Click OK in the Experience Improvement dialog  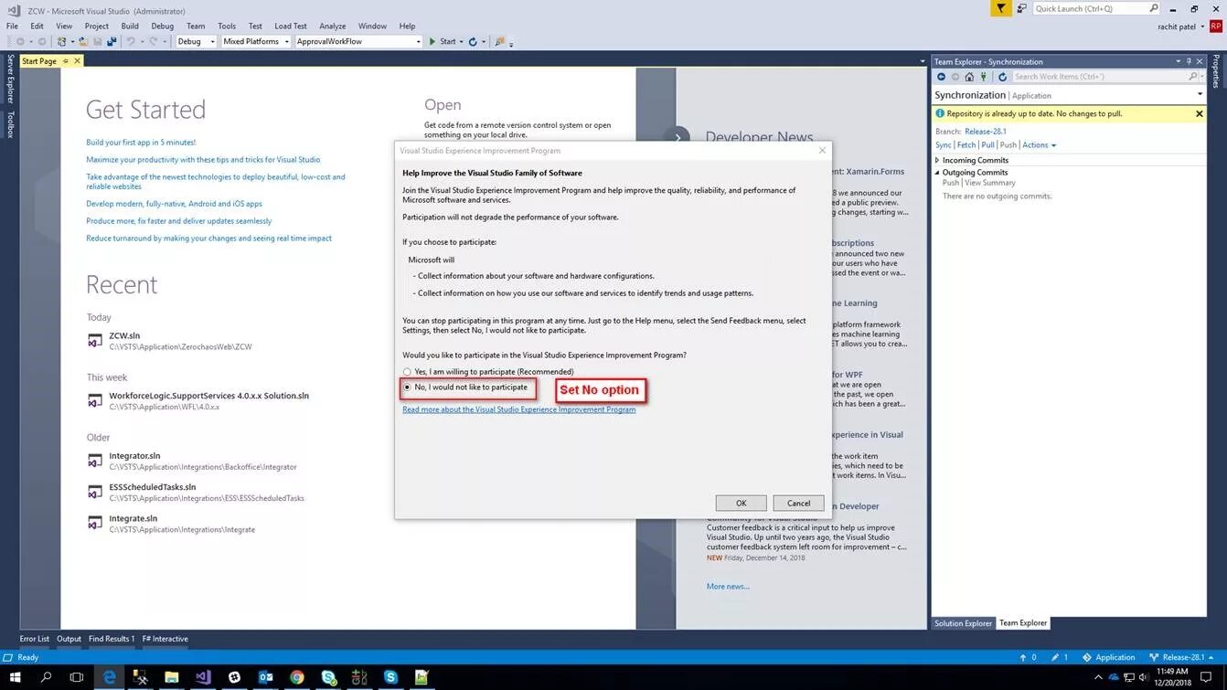click(x=741, y=504)
